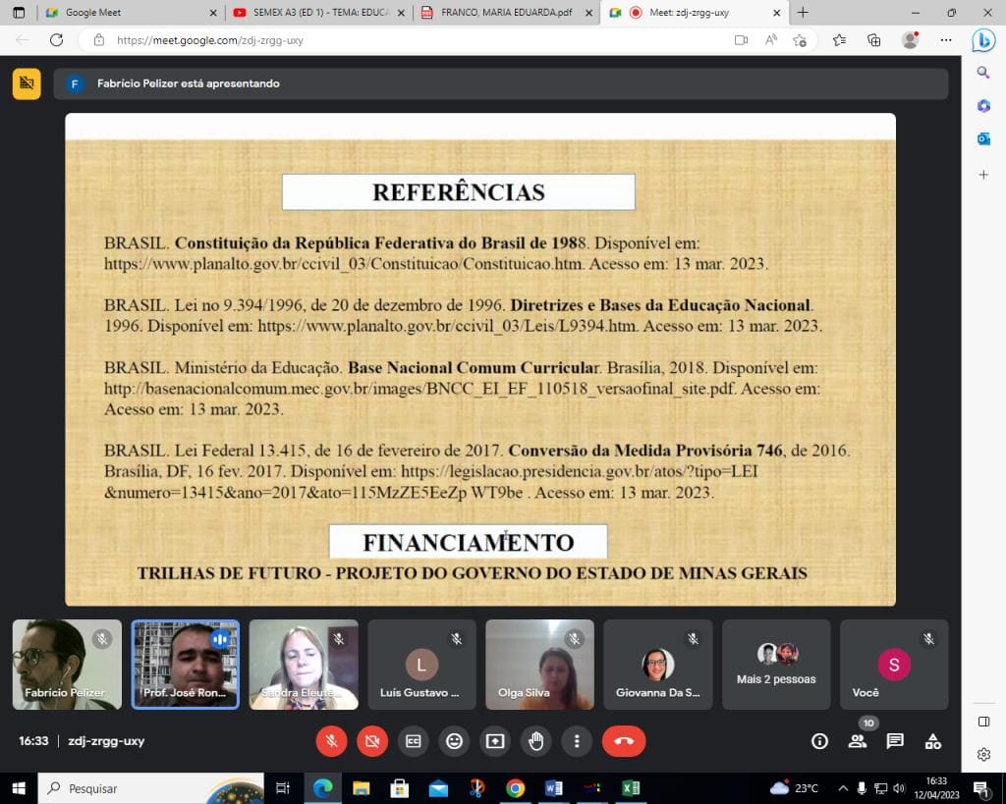1006x804 pixels.
Task: Switch to the SEMEX A3 YouTube tab
Action: tap(319, 12)
